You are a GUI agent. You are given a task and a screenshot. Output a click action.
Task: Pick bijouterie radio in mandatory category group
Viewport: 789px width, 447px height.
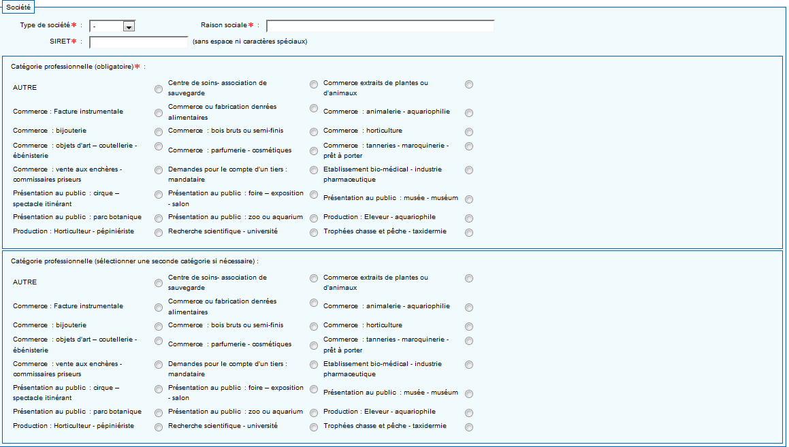tap(159, 132)
